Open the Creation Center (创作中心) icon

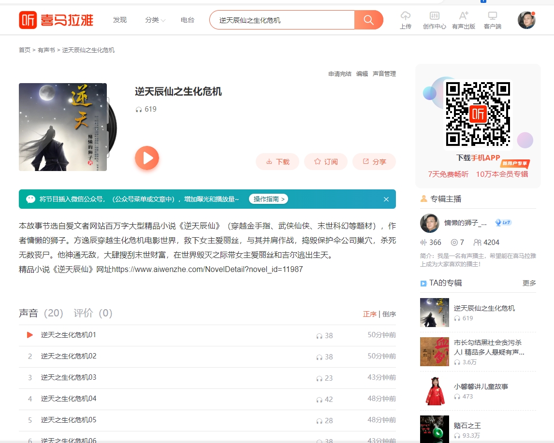(x=434, y=16)
